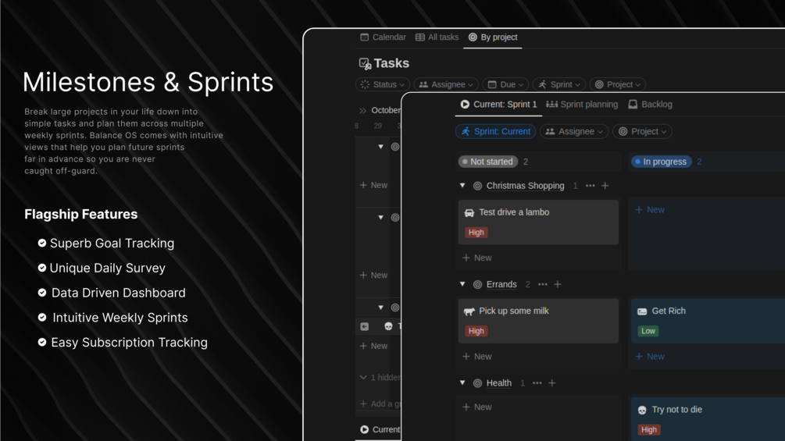Viewport: 785px width, 441px height.
Task: Open Project filter in Tasks window
Action: tap(618, 84)
